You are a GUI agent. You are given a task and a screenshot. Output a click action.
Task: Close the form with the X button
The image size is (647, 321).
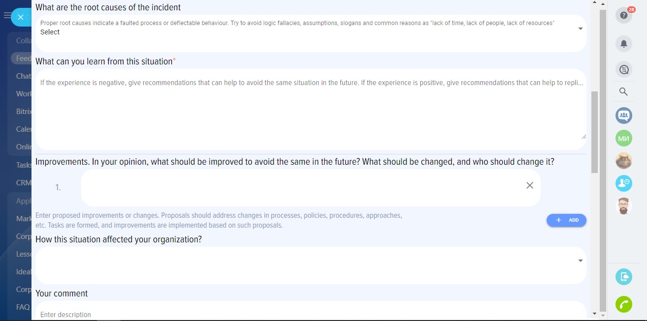(x=21, y=17)
